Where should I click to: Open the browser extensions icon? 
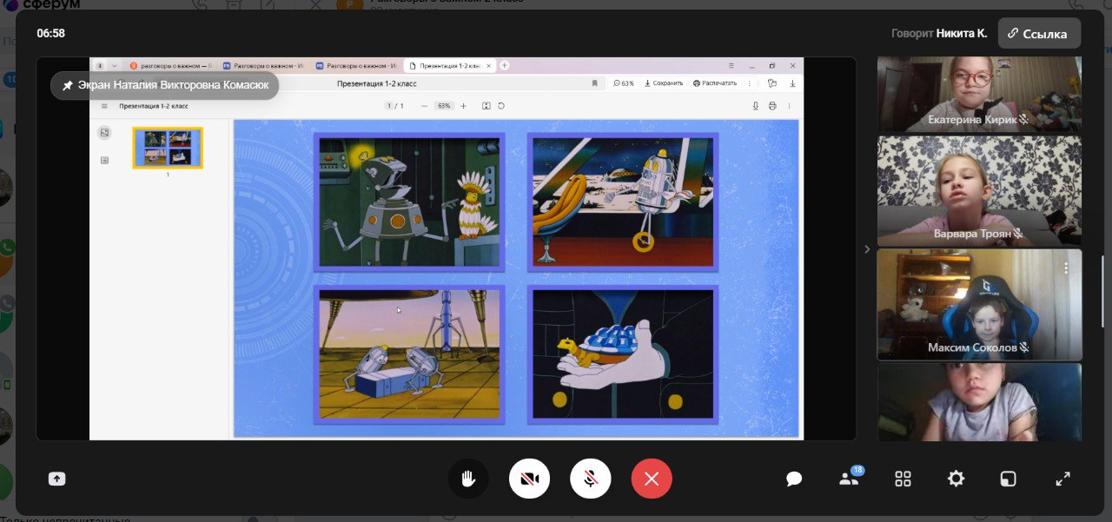click(x=772, y=83)
